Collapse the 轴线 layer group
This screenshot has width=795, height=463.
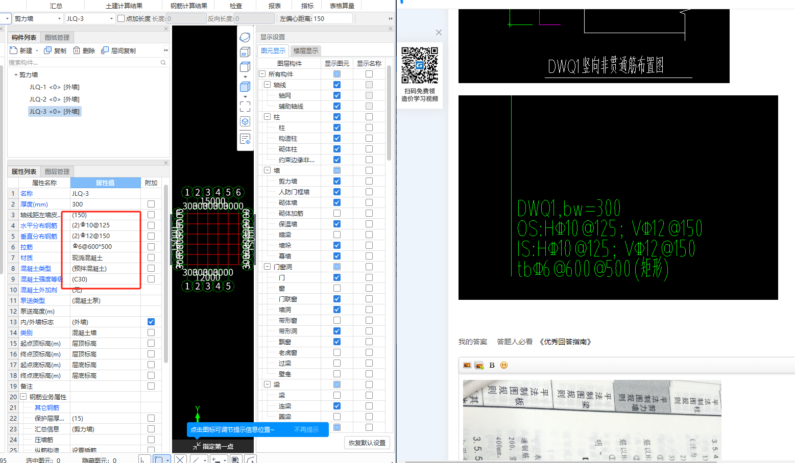coord(267,85)
